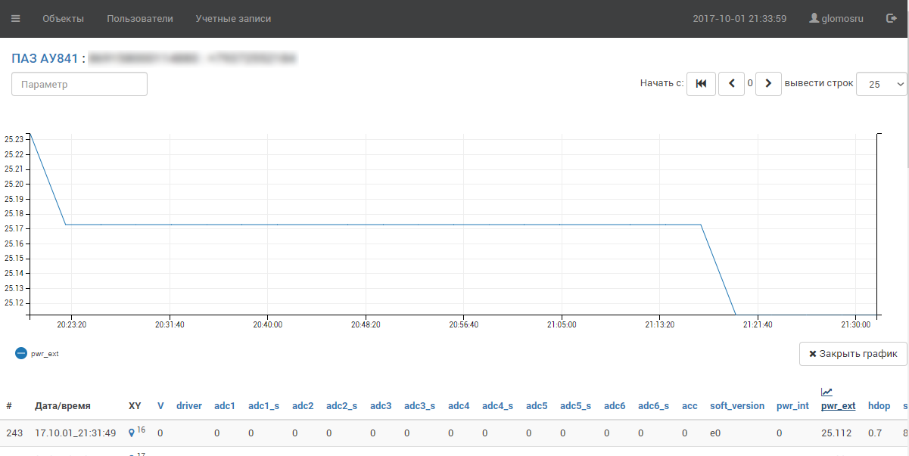
Task: Click the adc1 column header
Action: (x=225, y=406)
